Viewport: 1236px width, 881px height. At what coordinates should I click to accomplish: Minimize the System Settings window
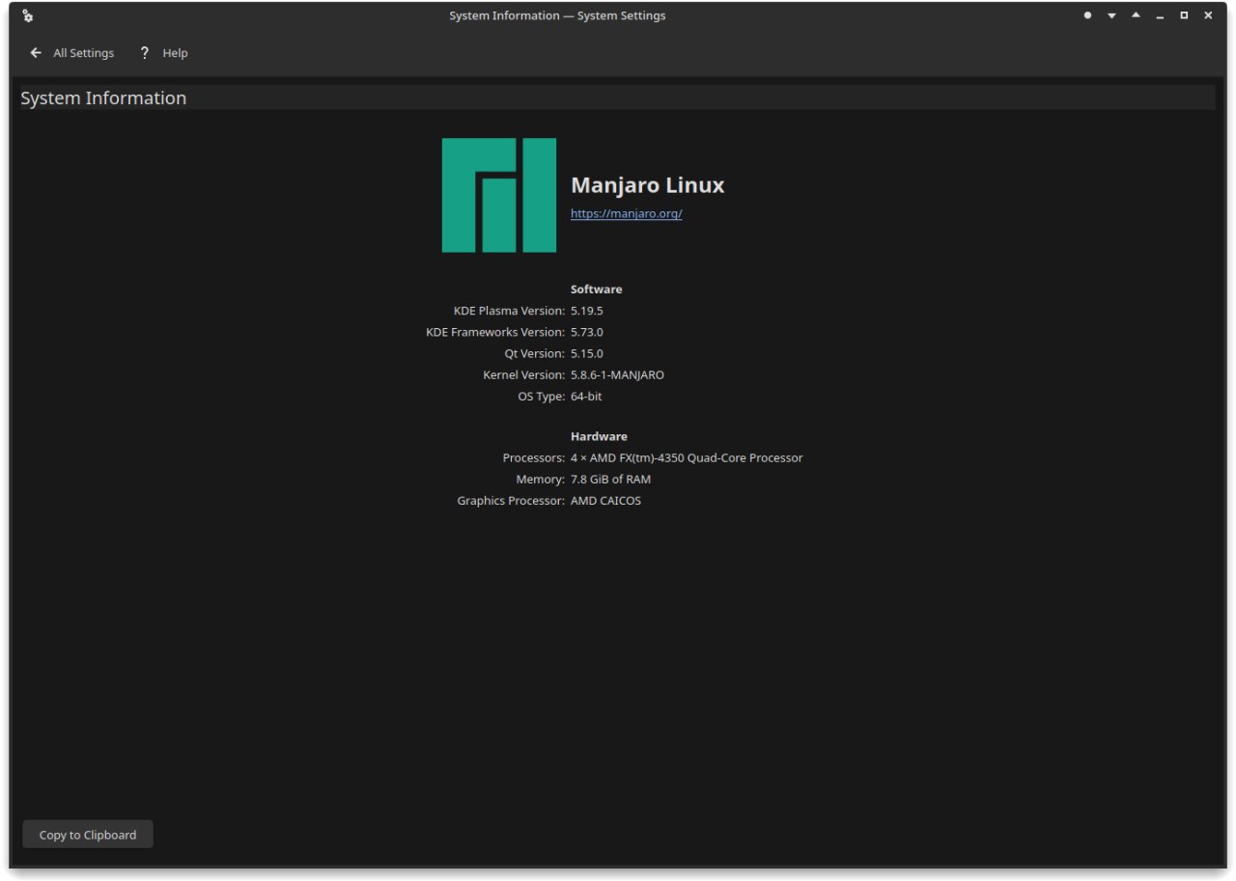coord(1160,16)
